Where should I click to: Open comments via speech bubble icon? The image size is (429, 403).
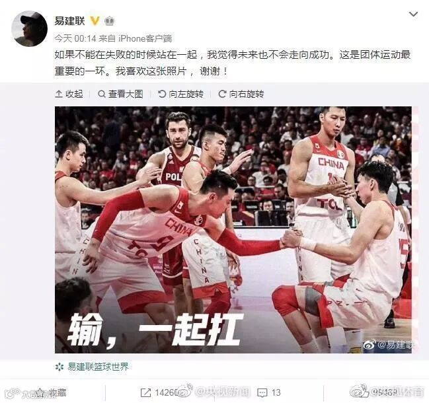pyautogui.click(x=262, y=393)
